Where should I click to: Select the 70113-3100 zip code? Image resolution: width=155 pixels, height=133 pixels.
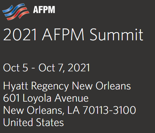click(109, 110)
